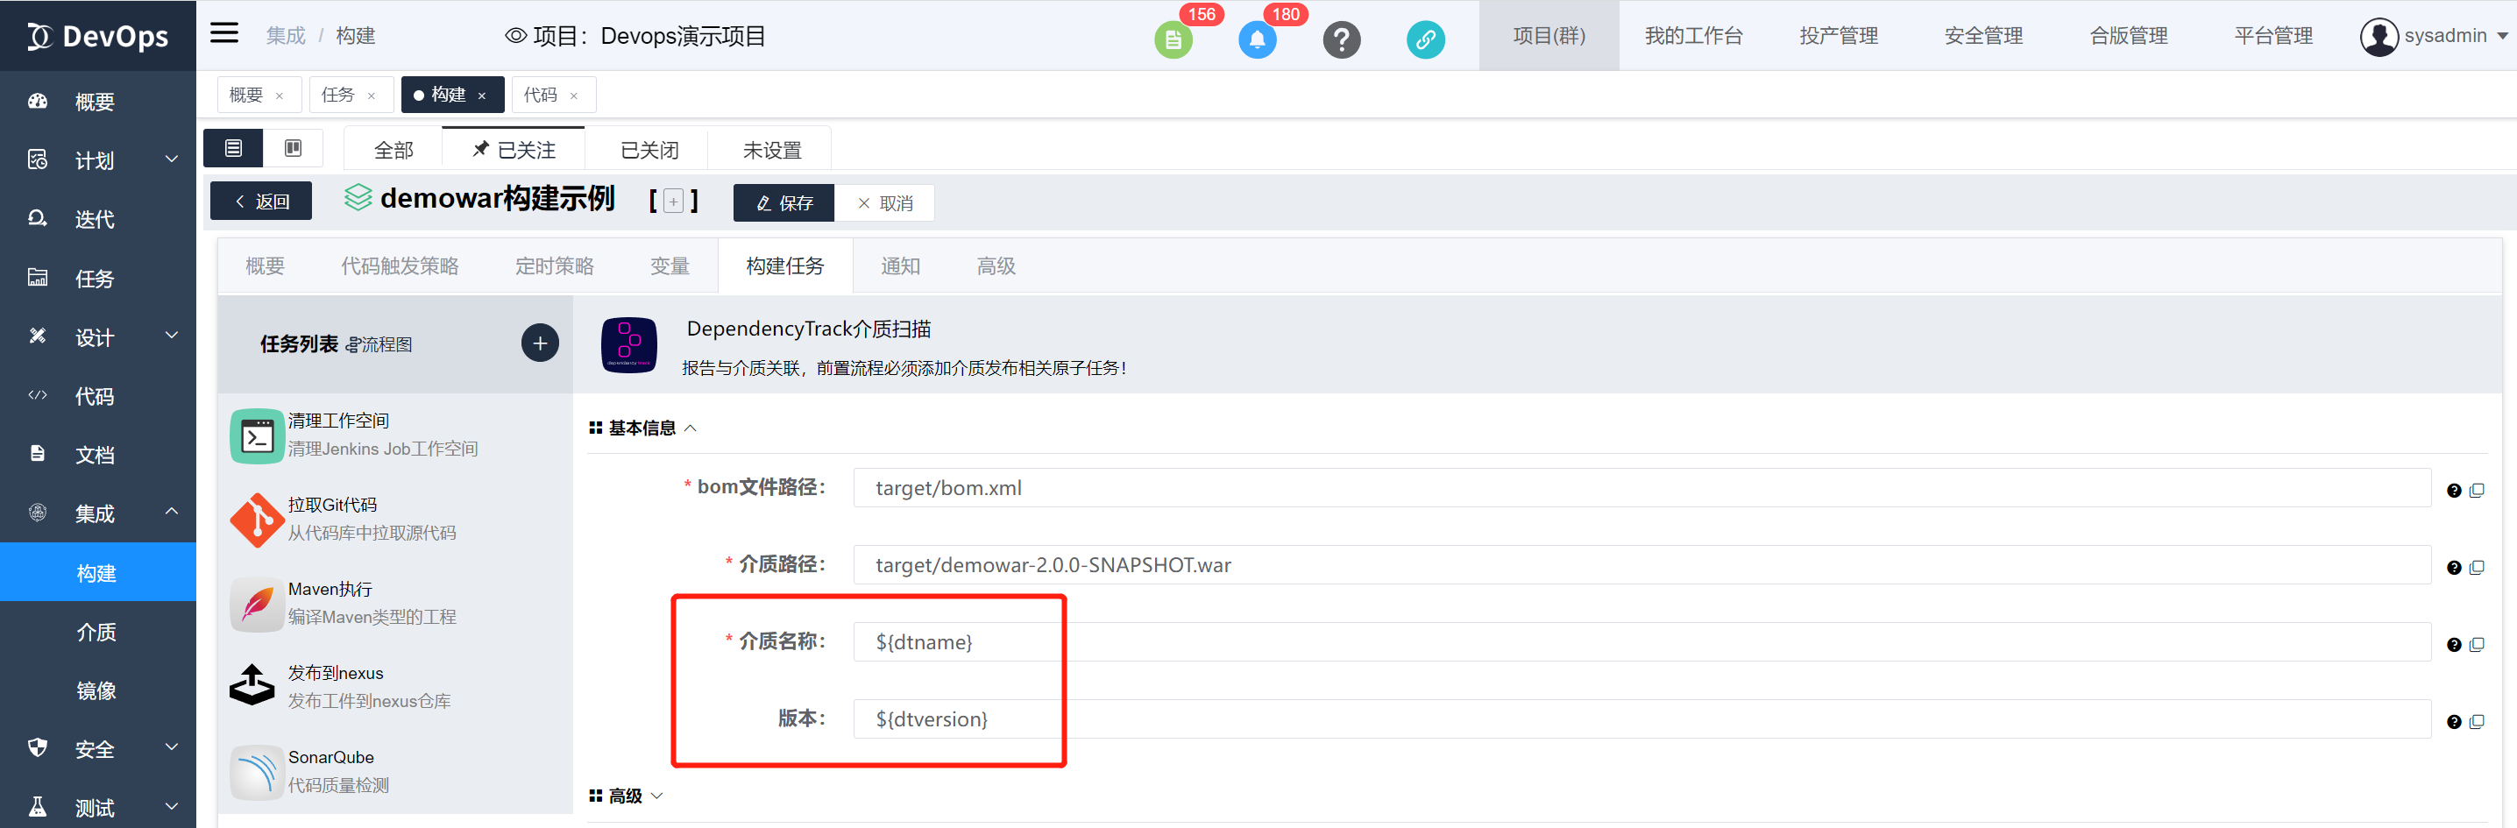Image resolution: width=2517 pixels, height=828 pixels.
Task: Expand the 计划 sidebar menu
Action: pos(172,159)
